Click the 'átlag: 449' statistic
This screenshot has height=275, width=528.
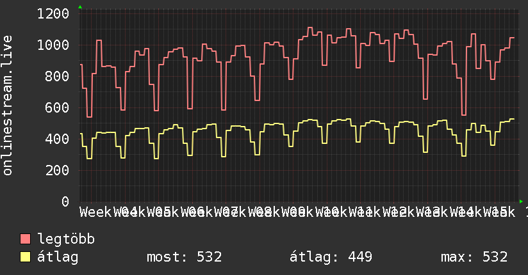[x=331, y=257]
